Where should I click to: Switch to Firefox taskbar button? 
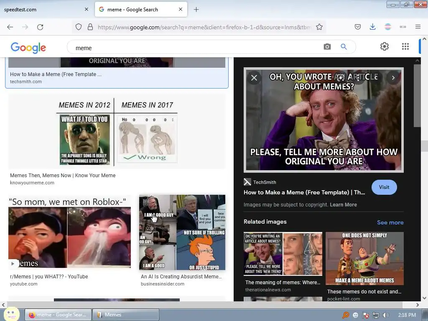coord(58,315)
